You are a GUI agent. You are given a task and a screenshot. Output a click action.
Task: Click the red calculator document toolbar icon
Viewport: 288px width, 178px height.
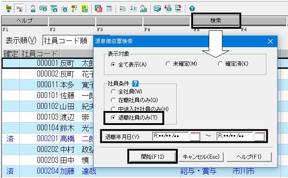click(x=99, y=9)
